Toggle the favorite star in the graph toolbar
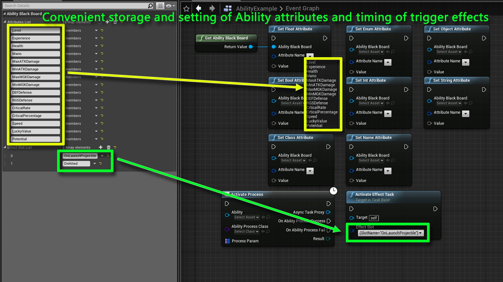Image resolution: width=503 pixels, height=282 pixels. (x=186, y=8)
